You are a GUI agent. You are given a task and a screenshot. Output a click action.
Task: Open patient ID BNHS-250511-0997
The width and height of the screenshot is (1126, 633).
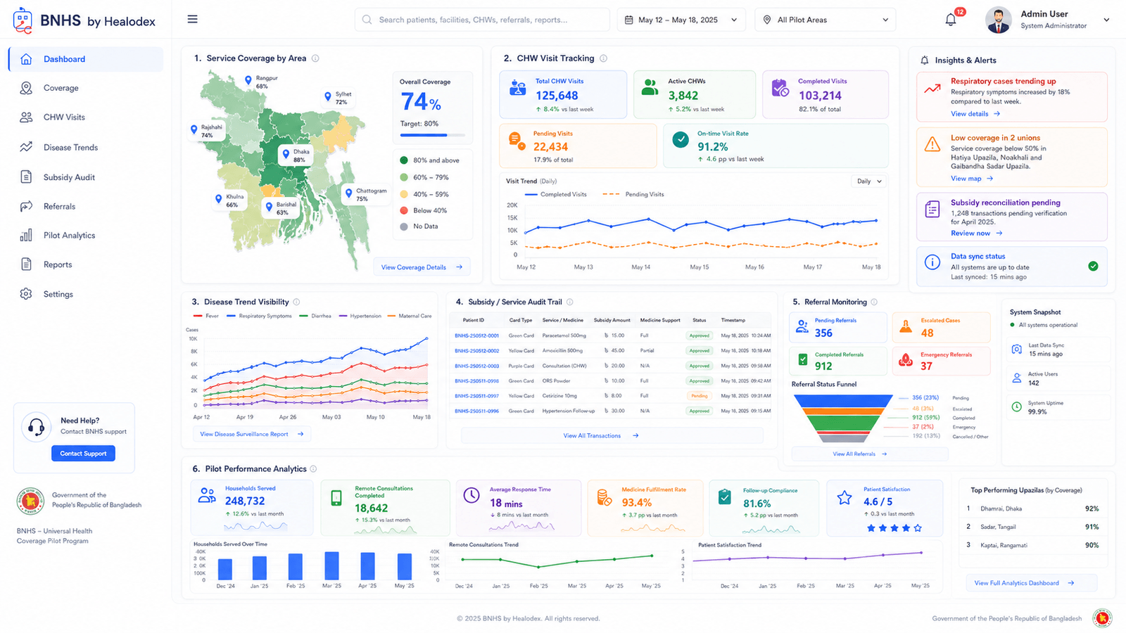click(x=476, y=396)
